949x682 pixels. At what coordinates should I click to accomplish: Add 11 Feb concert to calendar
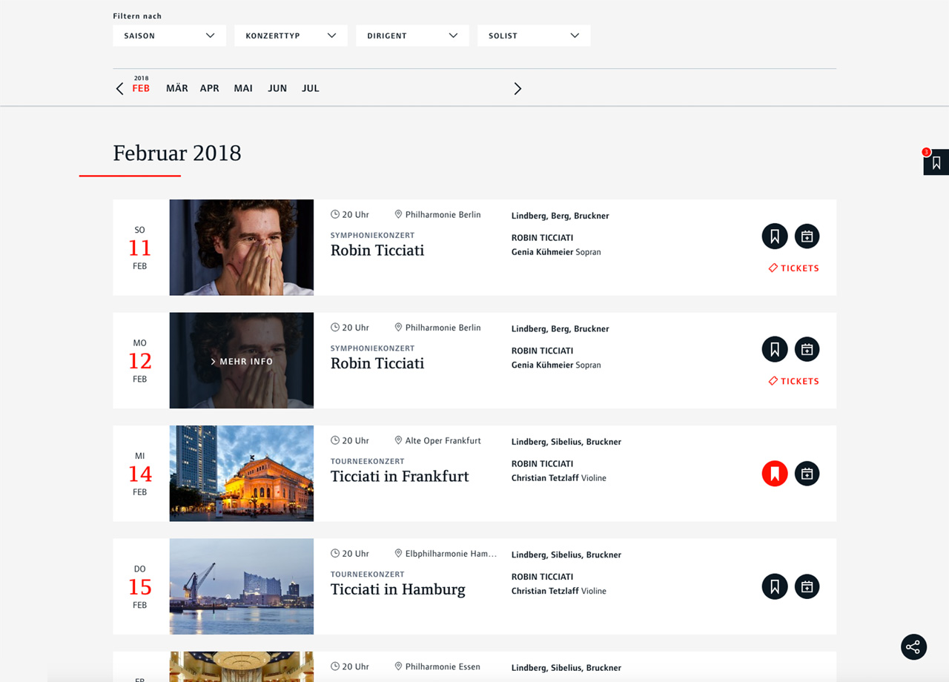(x=807, y=236)
